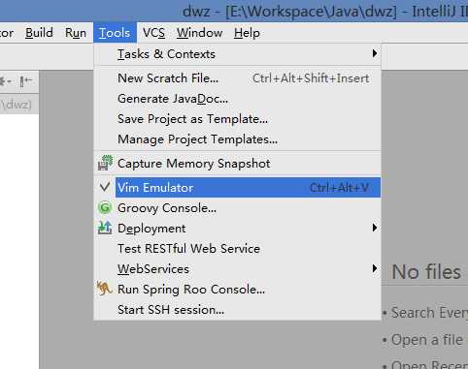Open the VCS menu
This screenshot has width=468, height=369.
153,33
